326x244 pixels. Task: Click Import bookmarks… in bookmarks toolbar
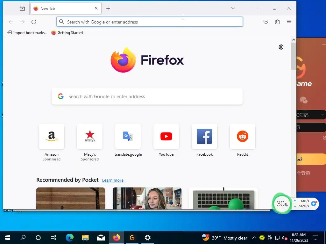(x=27, y=33)
